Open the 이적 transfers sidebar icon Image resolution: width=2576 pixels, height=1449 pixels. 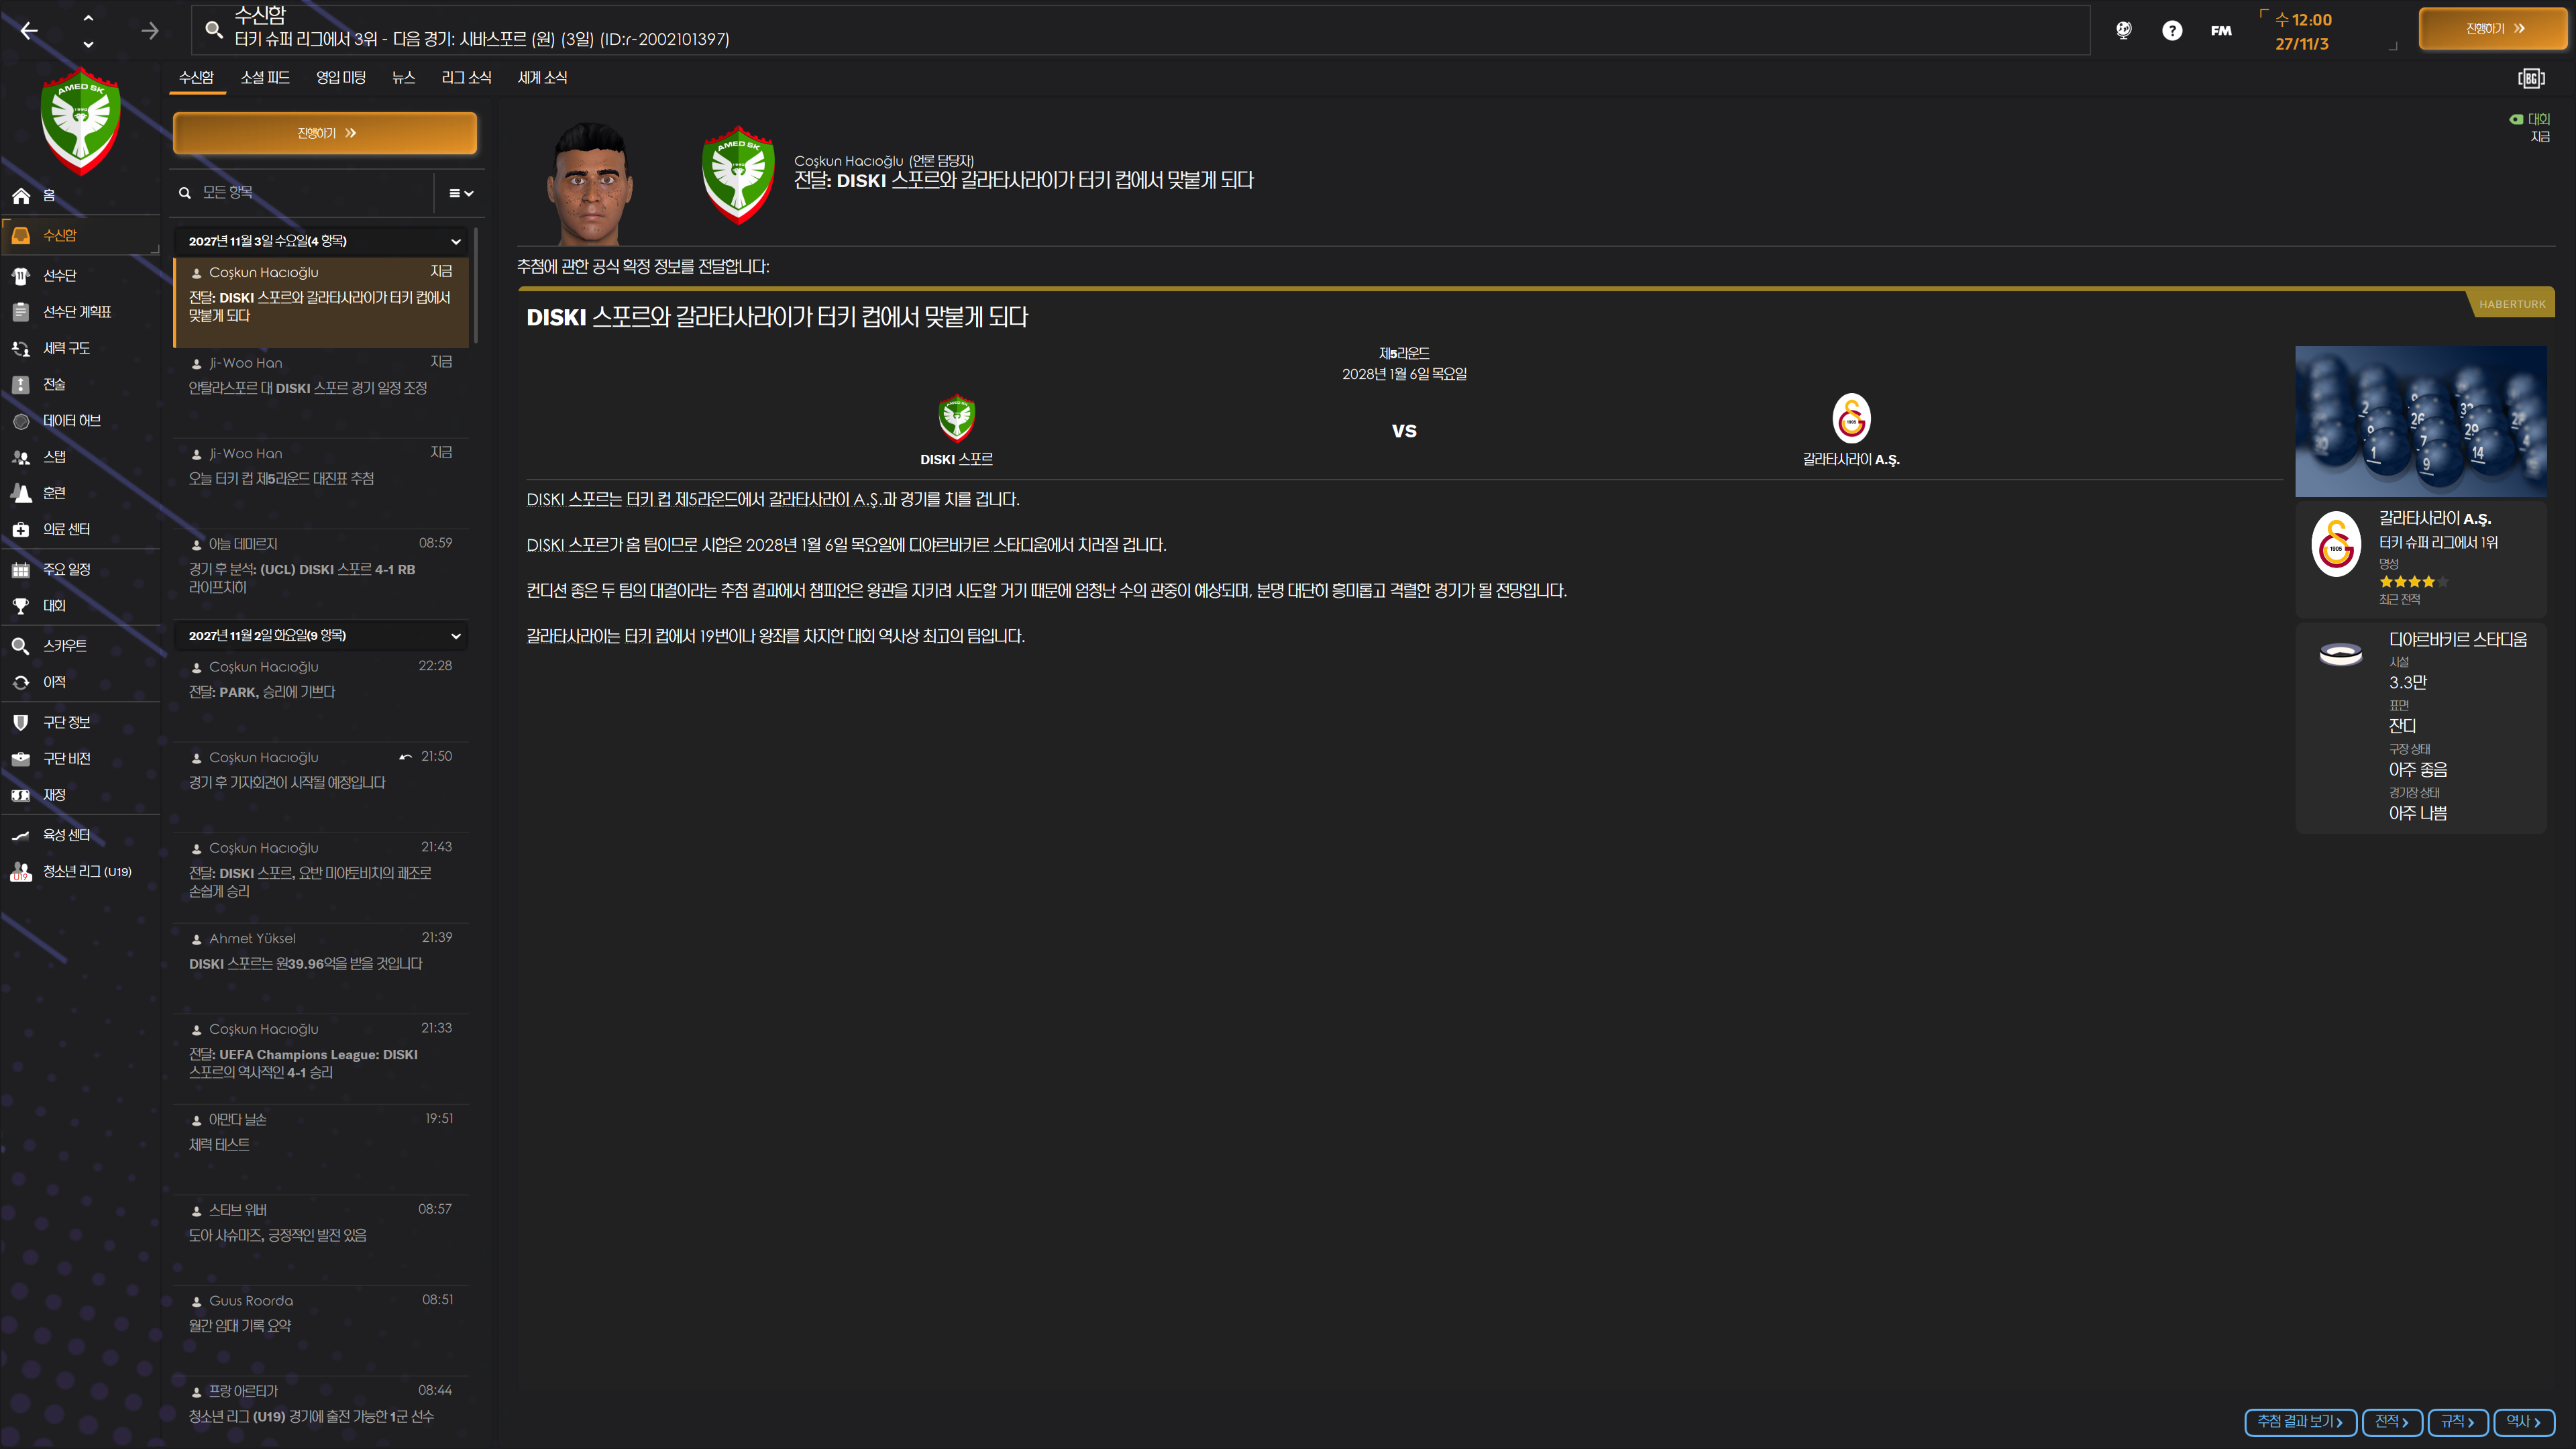(x=21, y=682)
